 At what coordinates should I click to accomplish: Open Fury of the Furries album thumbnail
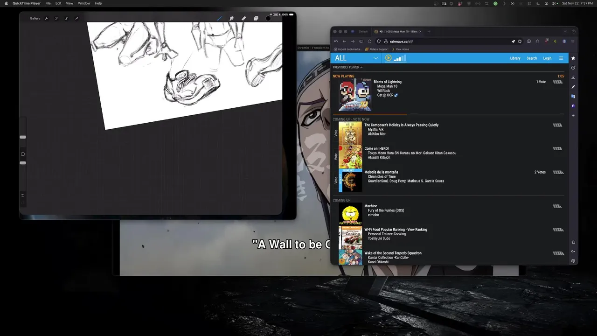350,214
